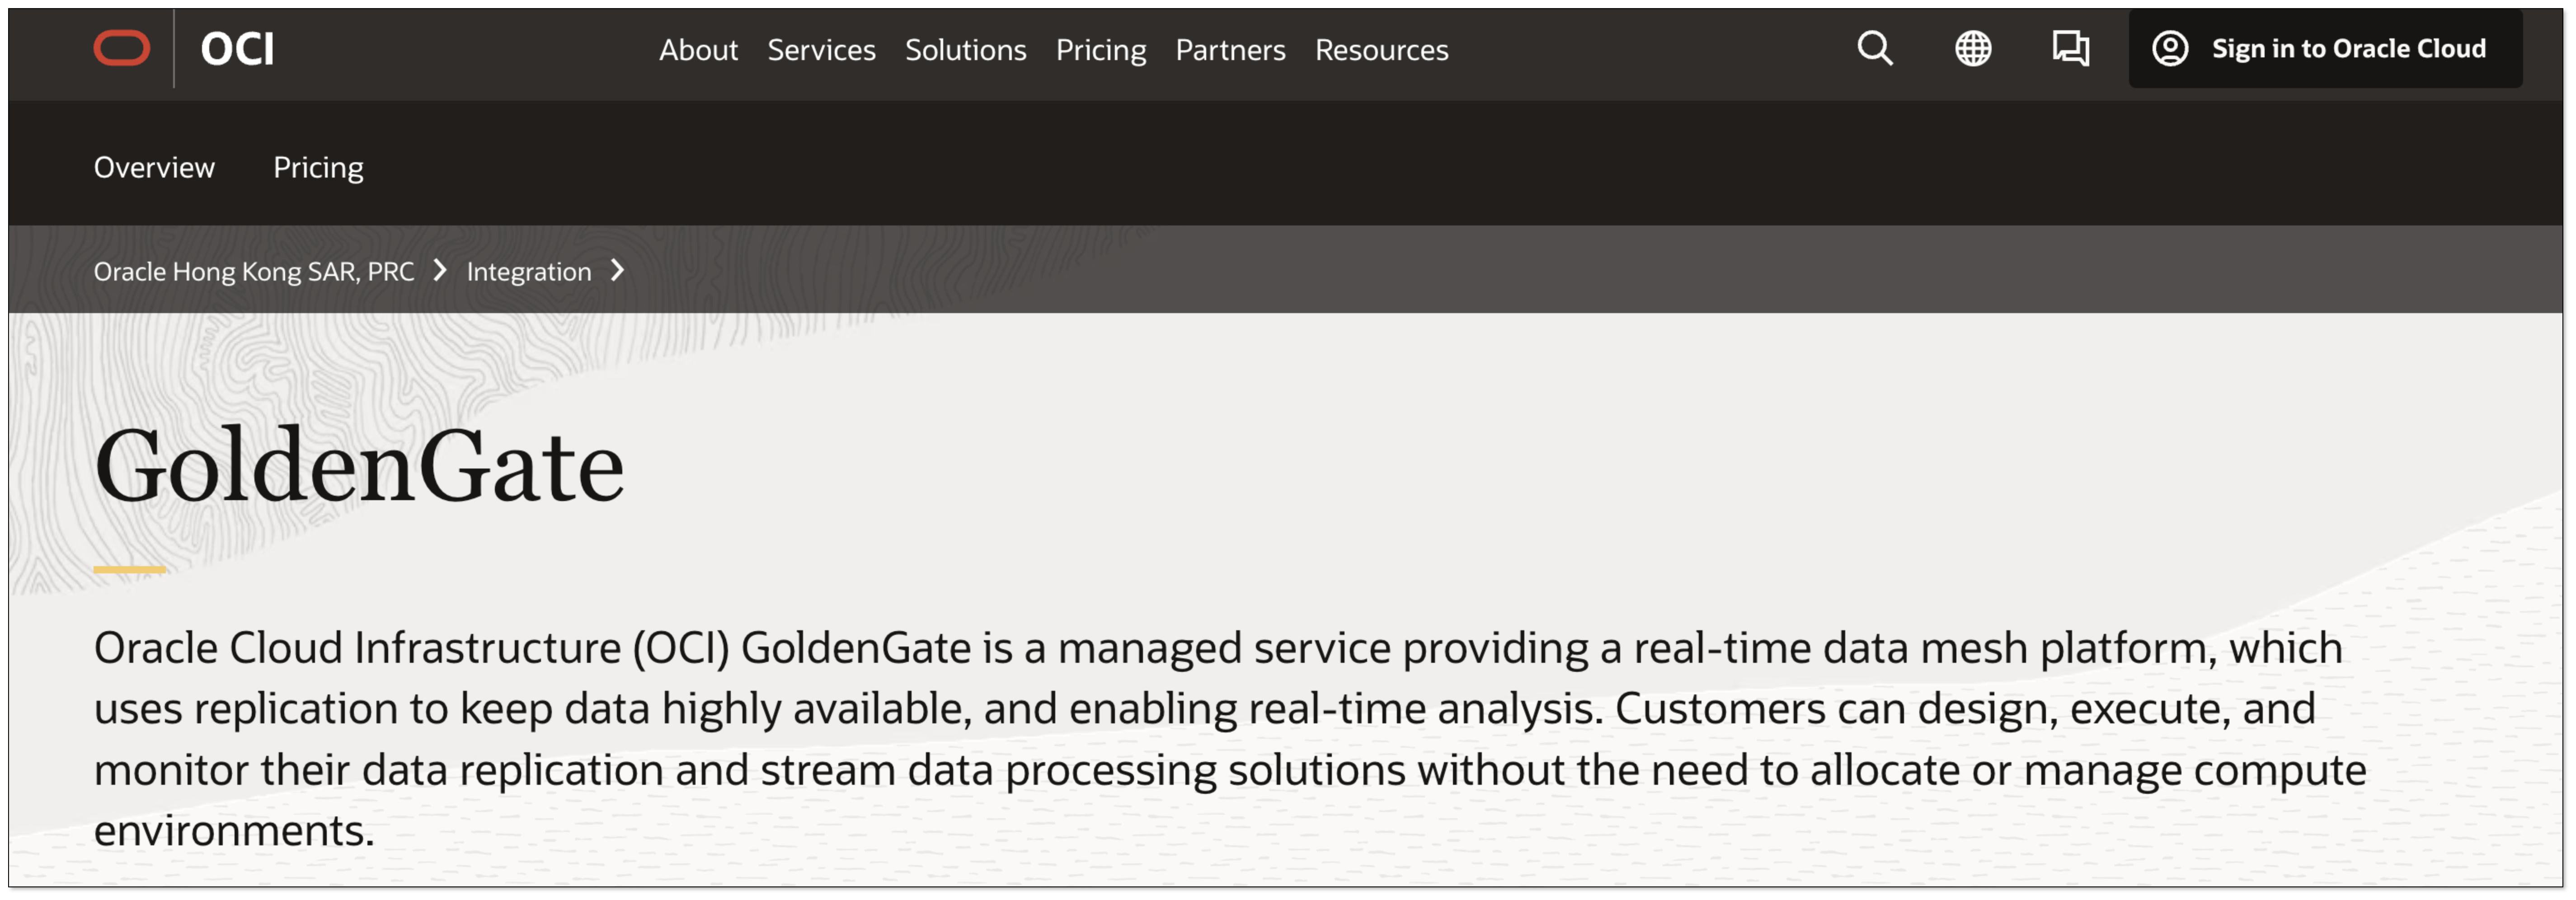2576x900 pixels.
Task: Click the OCI wordmark in header
Action: tap(237, 49)
